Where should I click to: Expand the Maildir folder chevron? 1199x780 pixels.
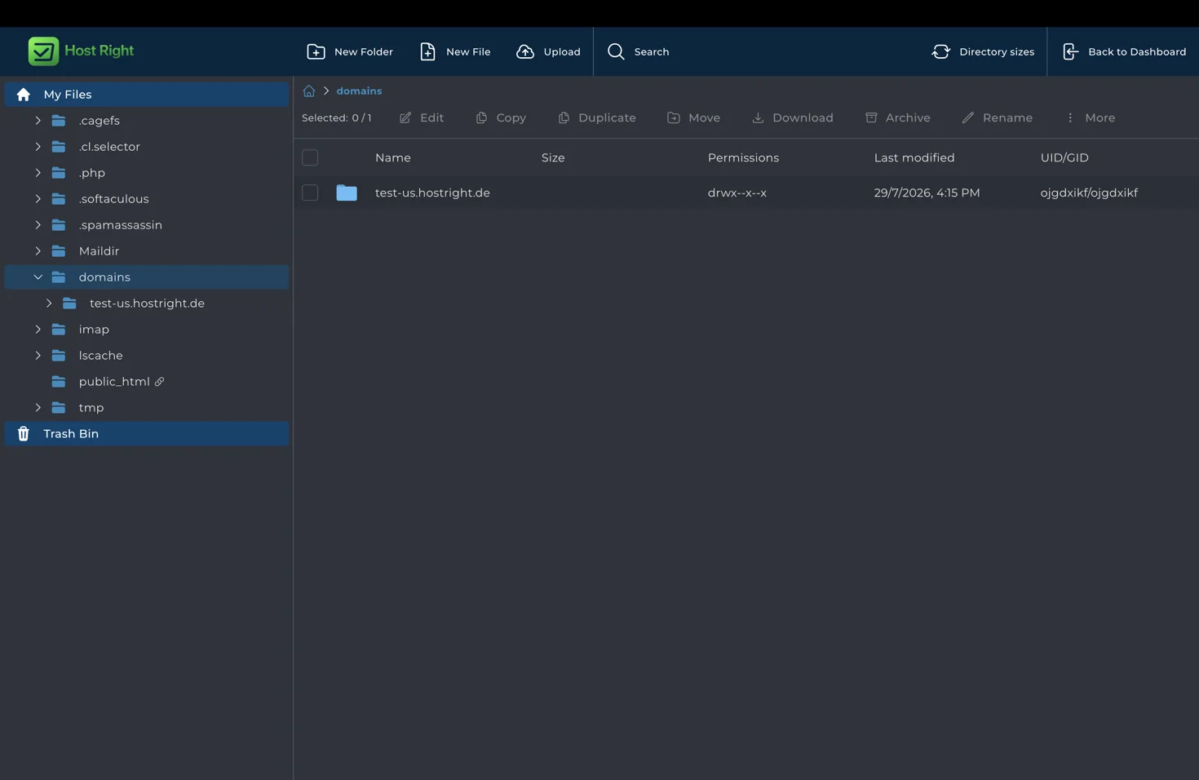pos(38,251)
